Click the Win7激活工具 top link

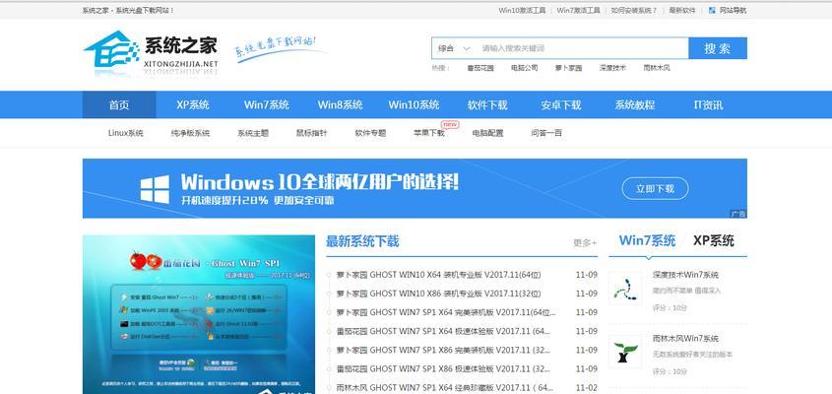point(578,10)
